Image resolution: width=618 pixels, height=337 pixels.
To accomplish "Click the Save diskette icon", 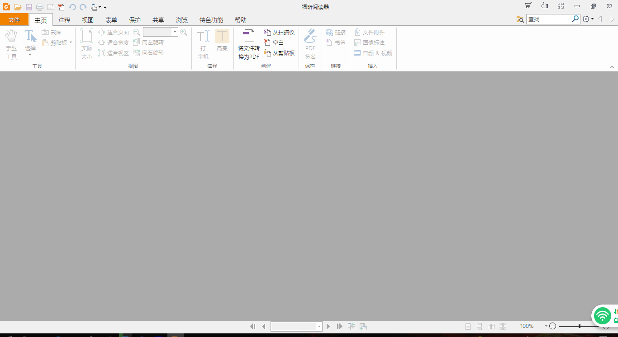I will point(29,7).
